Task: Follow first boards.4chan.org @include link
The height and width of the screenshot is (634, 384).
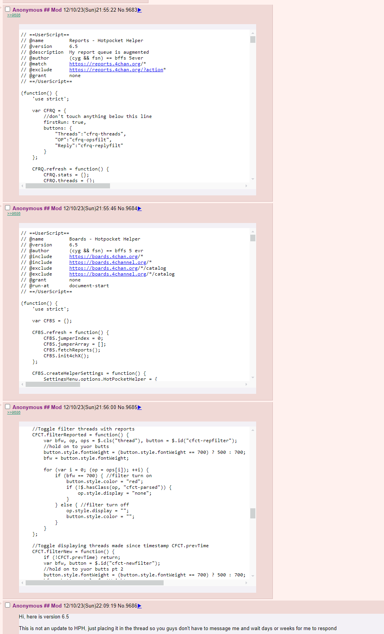Action: [103, 256]
